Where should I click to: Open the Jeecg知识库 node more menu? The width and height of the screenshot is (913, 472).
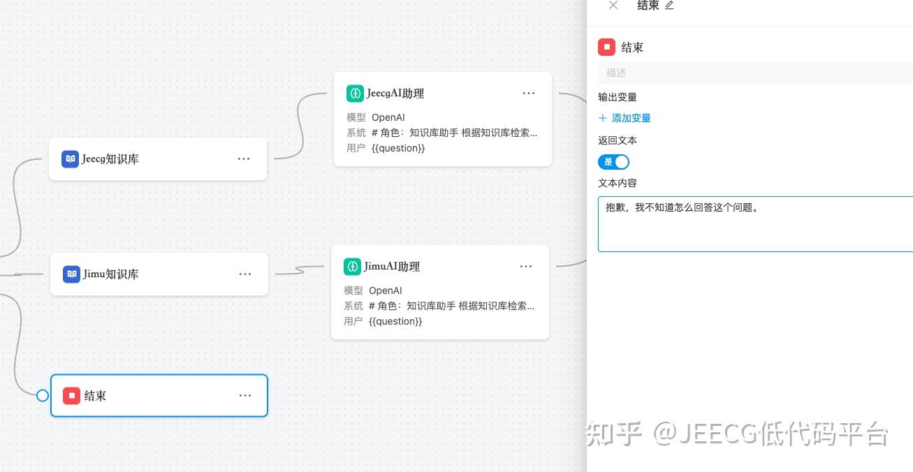244,158
